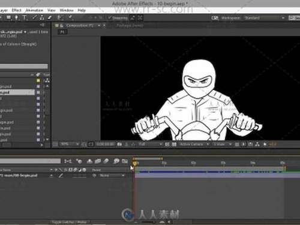Open the Parent None dropdown
Viewport: 300px width, 225px height.
112,175
